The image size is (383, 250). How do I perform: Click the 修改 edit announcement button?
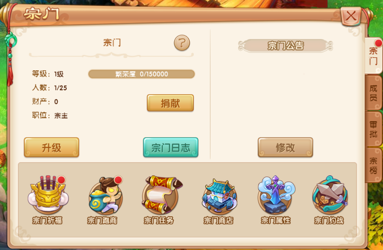[285, 148]
